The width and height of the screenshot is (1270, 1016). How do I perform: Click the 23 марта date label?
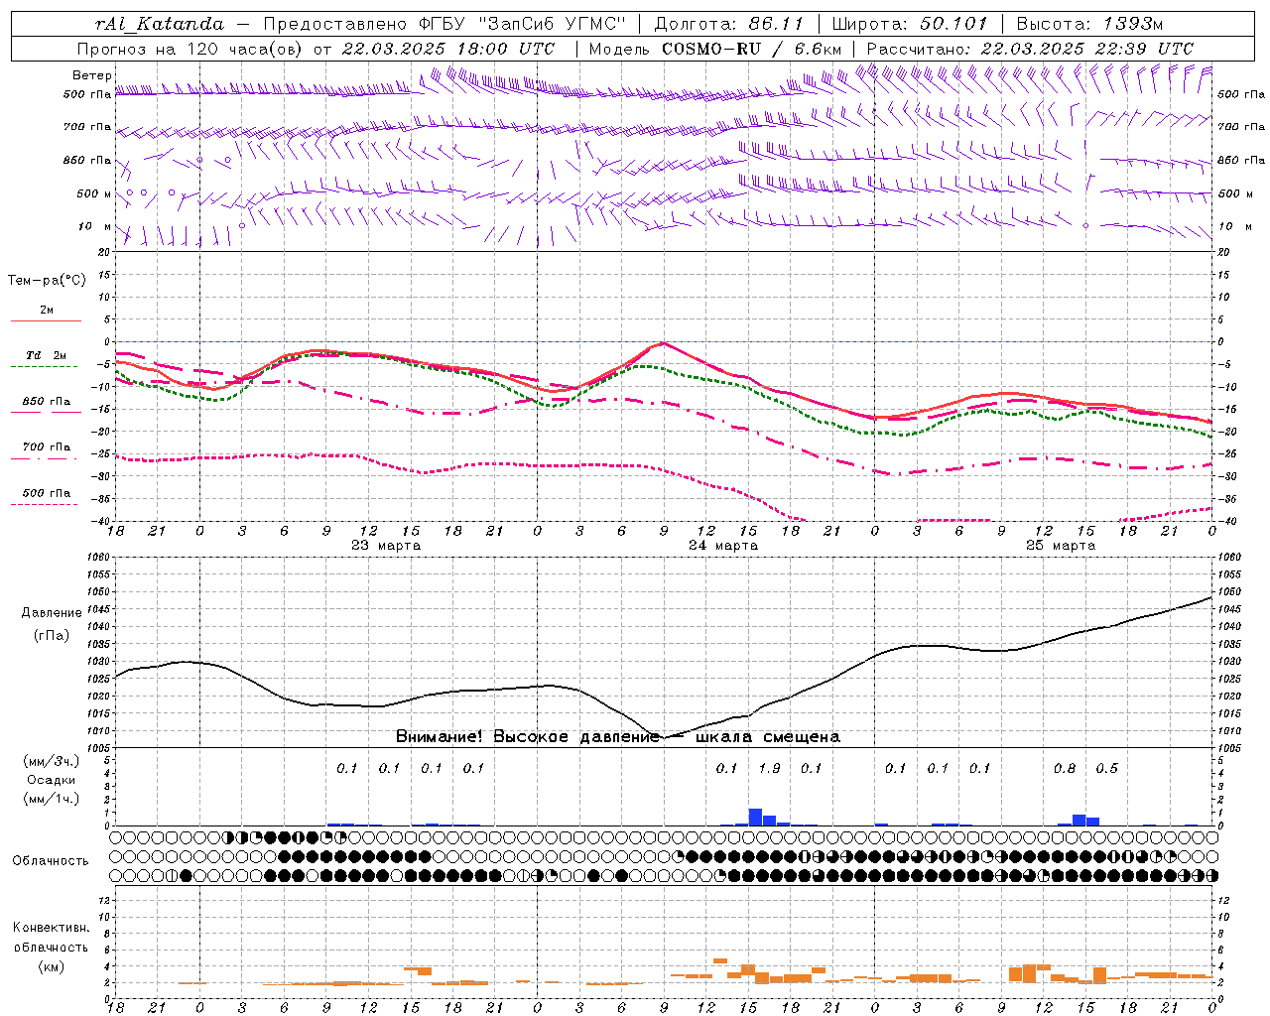[386, 546]
